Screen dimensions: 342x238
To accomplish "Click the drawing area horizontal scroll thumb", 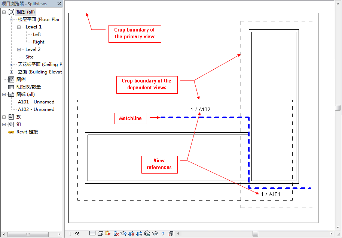I will [256, 234].
